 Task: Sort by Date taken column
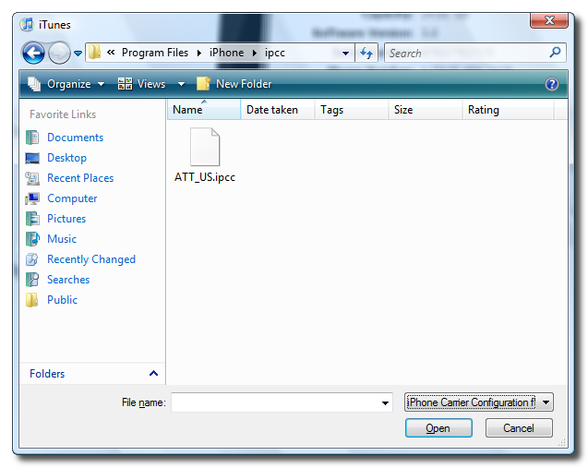coord(278,110)
